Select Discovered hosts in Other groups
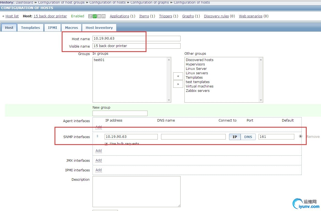Screen dimensions: 321x211 click(x=200, y=60)
